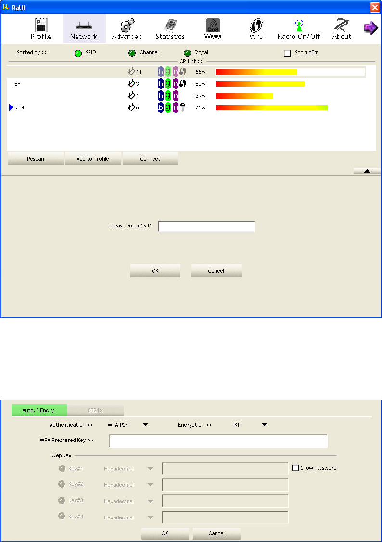382x542 pixels.
Task: Open Key#2 Hexadecimal format dropdown
Action: click(150, 485)
